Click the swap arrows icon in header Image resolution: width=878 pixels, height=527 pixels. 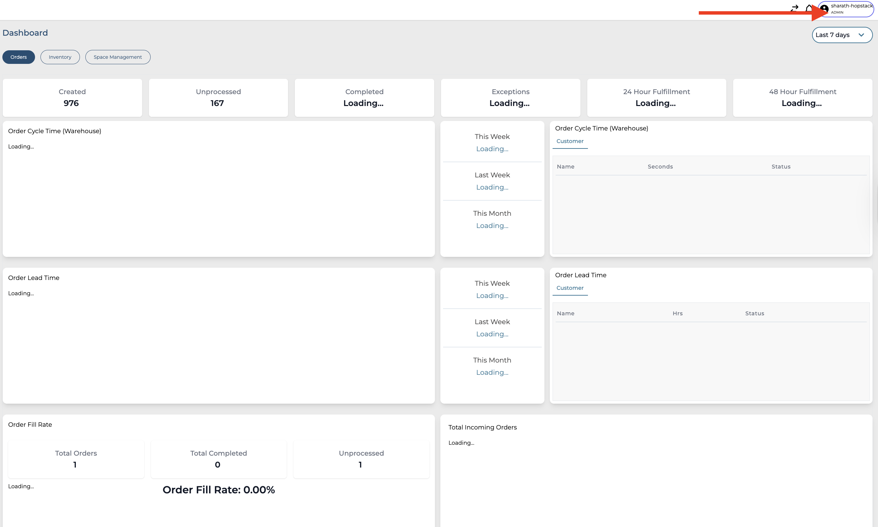(x=794, y=8)
